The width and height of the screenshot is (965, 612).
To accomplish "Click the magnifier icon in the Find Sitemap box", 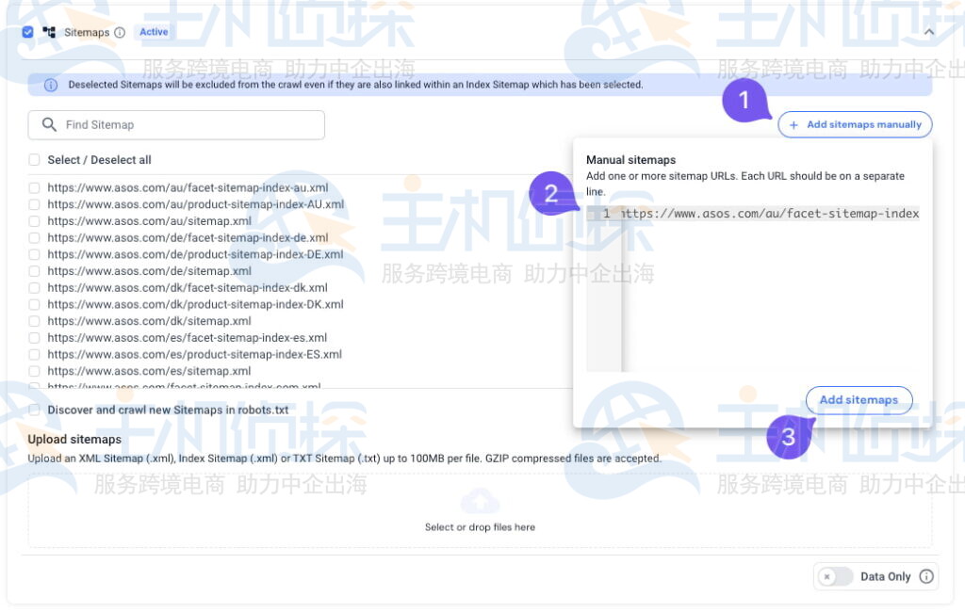I will (x=49, y=124).
